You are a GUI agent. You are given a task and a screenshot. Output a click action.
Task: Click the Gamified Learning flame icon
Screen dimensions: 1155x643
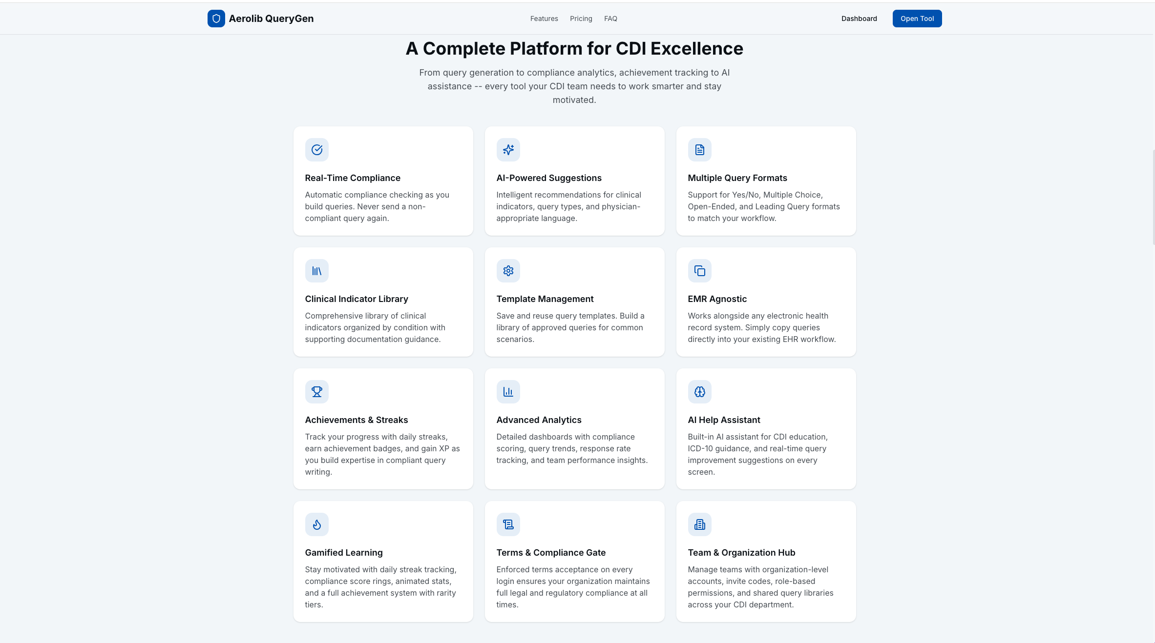click(316, 524)
